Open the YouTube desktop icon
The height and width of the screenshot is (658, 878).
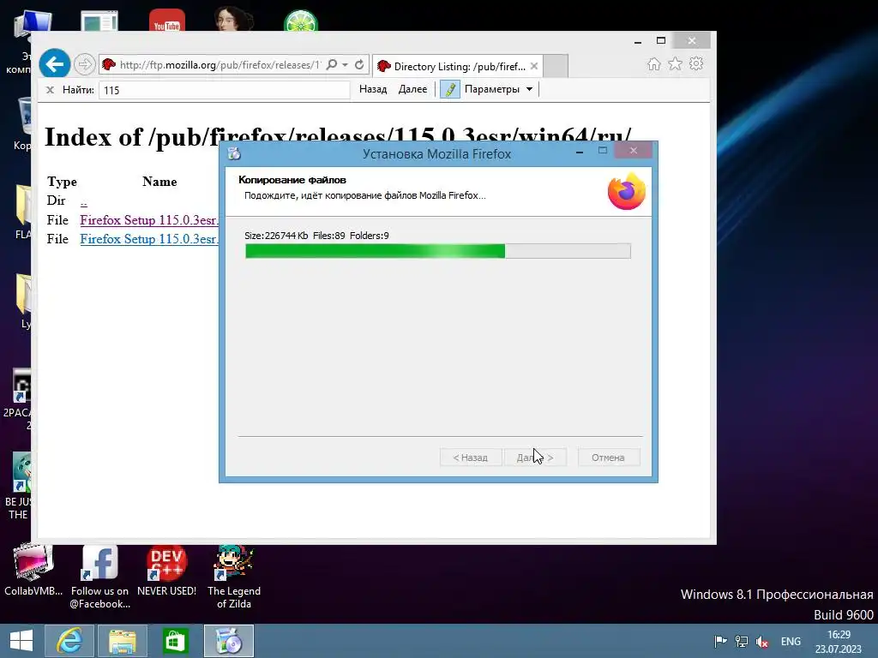pos(167,21)
